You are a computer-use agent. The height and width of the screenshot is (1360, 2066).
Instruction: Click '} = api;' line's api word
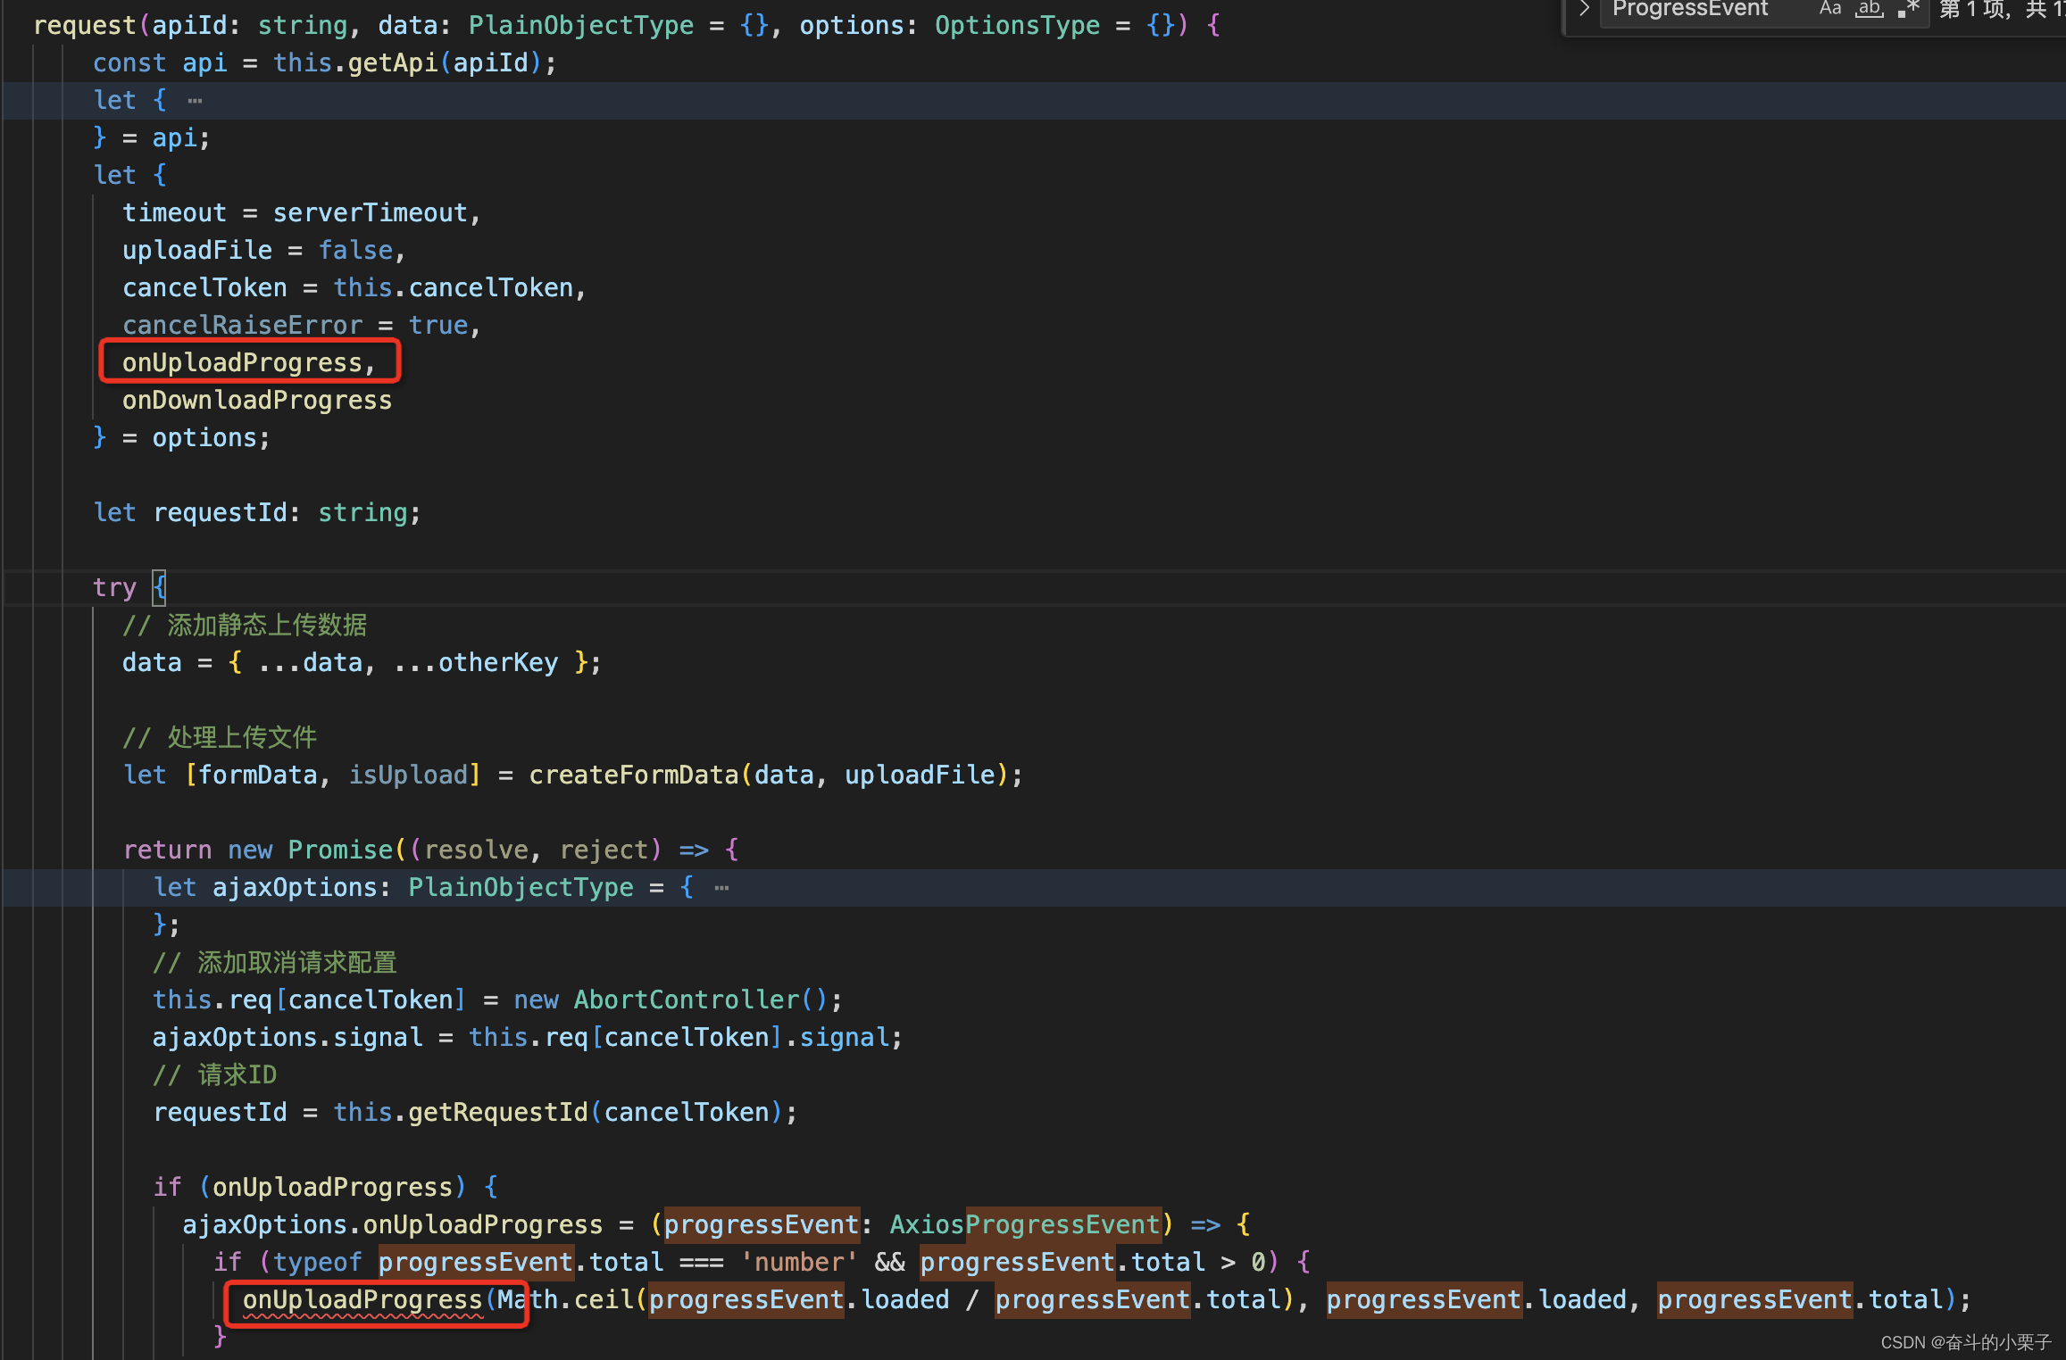[175, 138]
